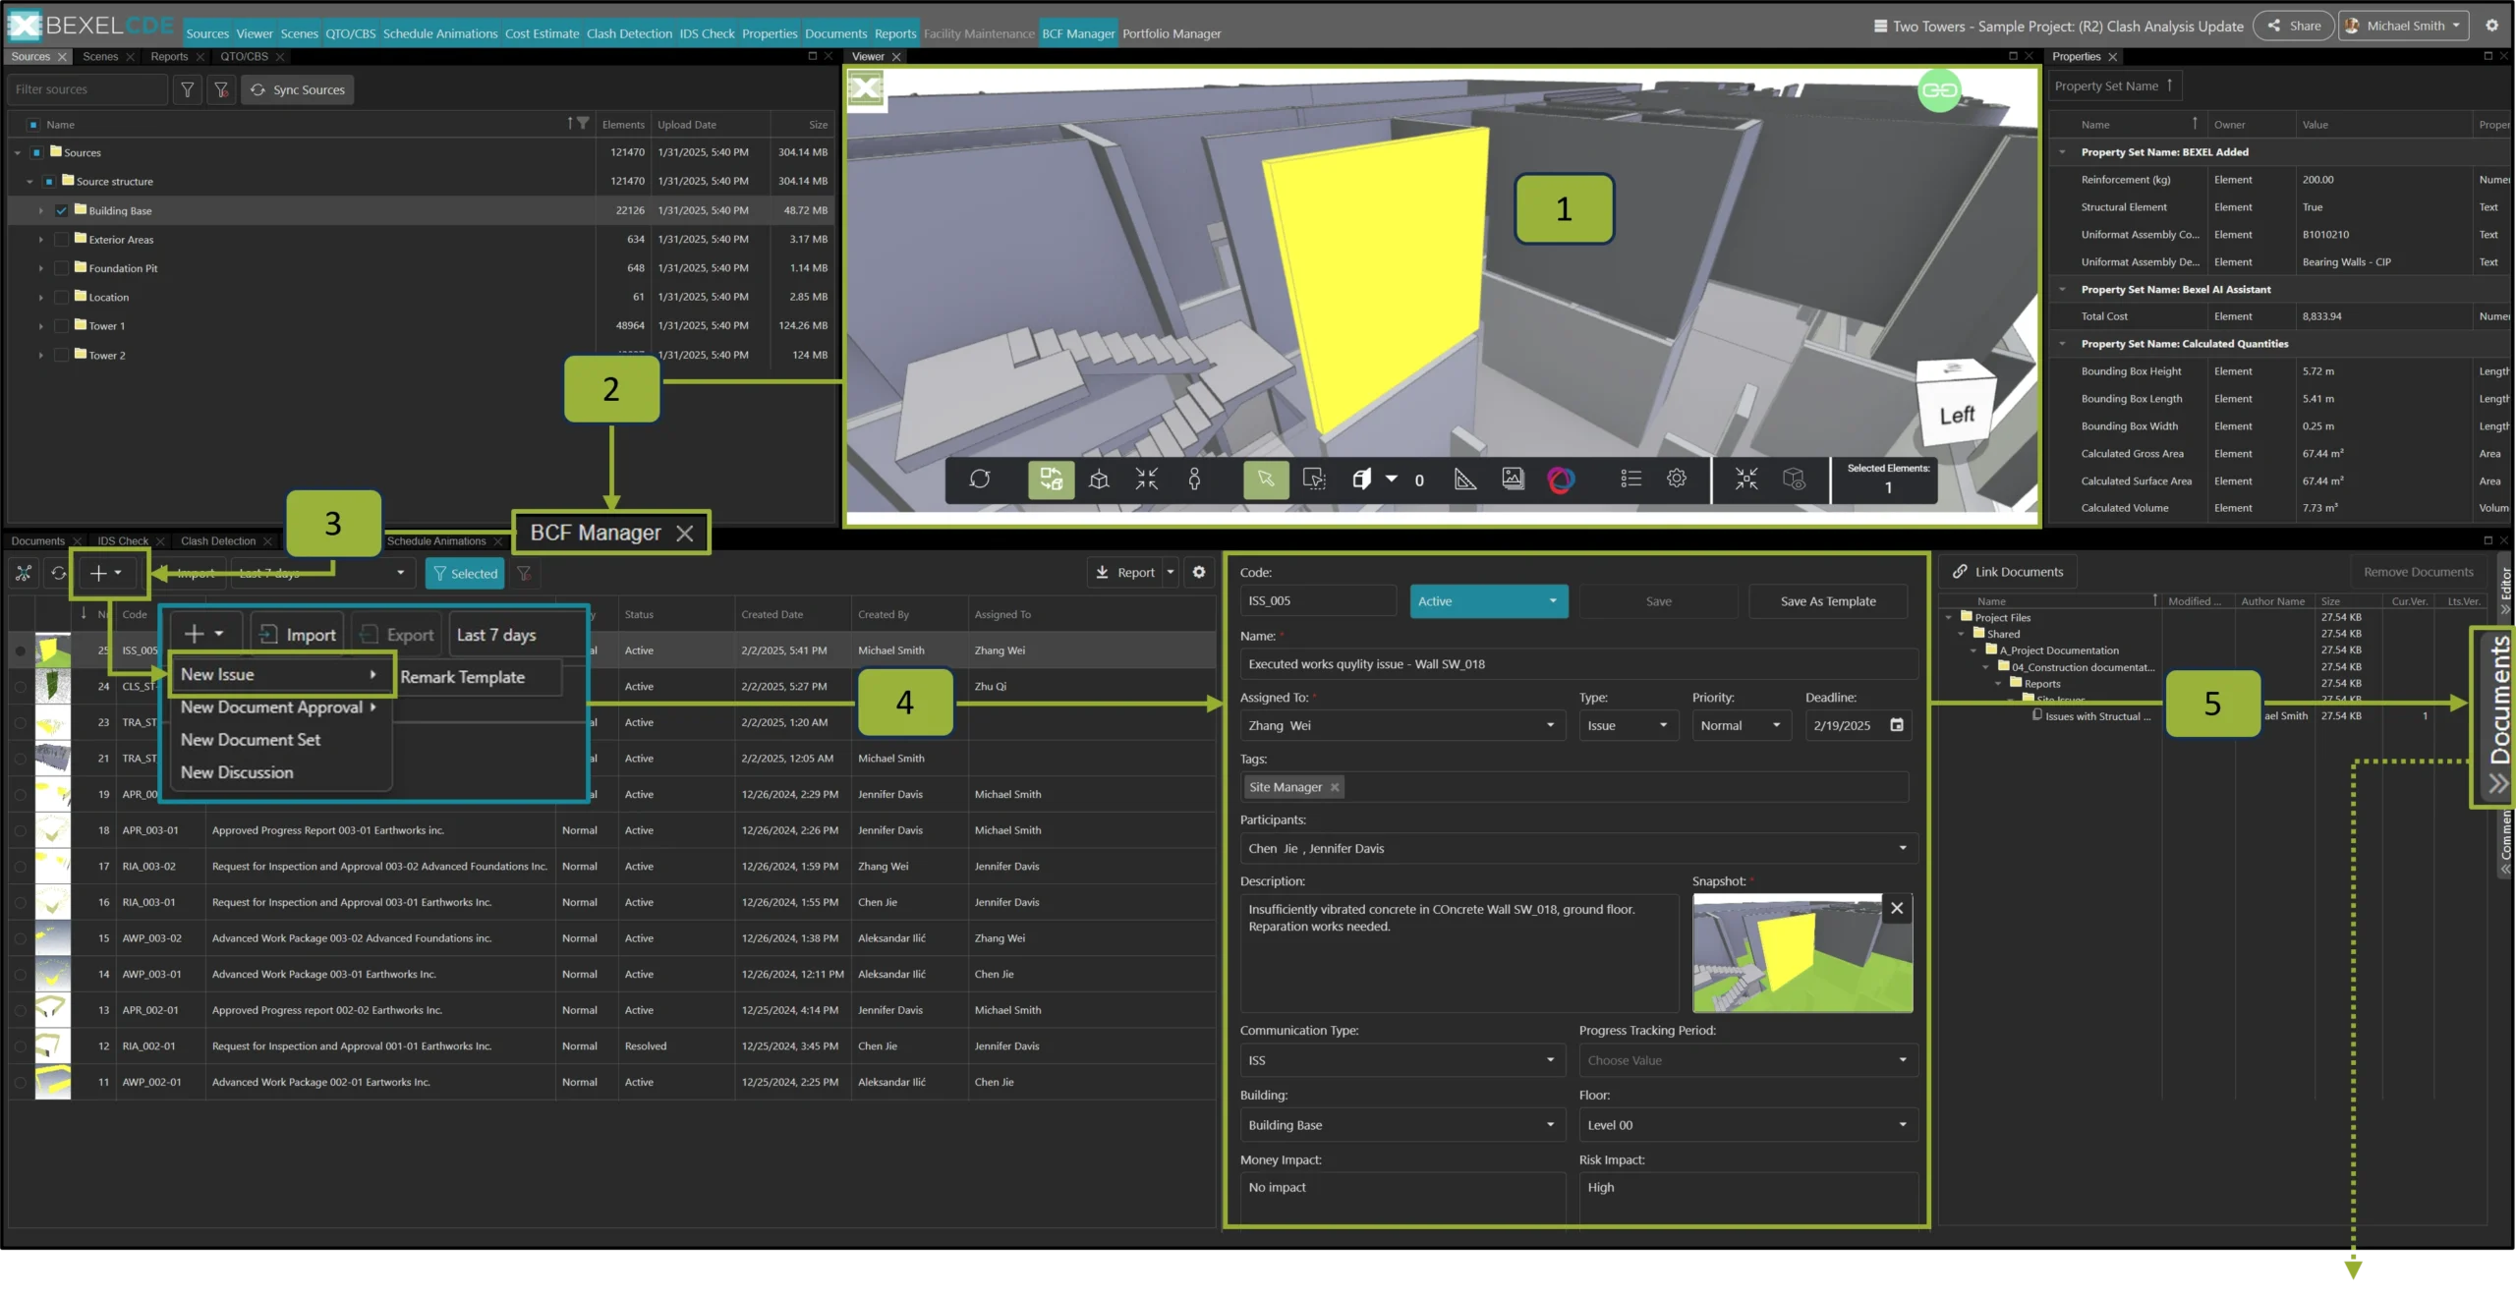Select the radio button for row CLS_ST 24
Screen dimensions: 2516x1299
point(20,687)
